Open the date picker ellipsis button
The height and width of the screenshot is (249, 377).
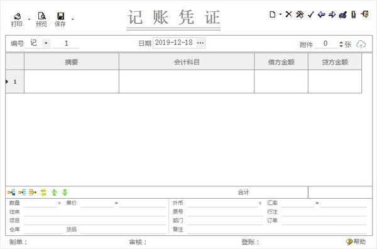pos(200,43)
